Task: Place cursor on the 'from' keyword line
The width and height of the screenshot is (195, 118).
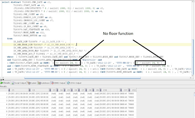Action: [x=10, y=38]
